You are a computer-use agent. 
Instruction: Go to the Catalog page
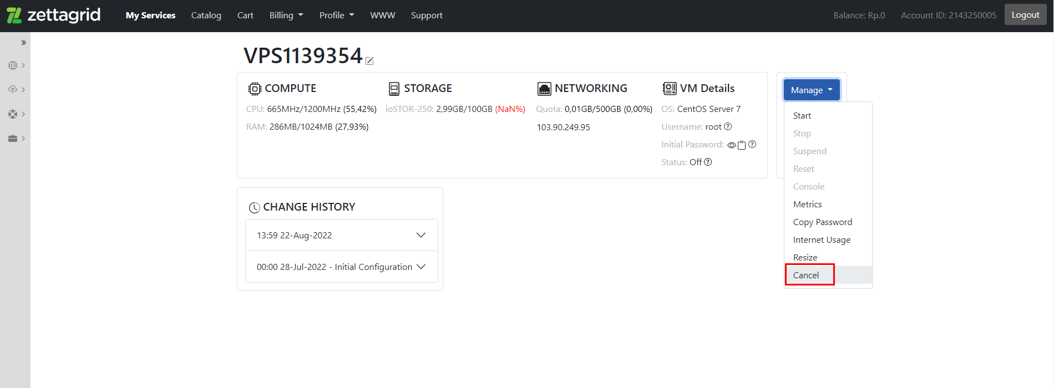point(206,16)
